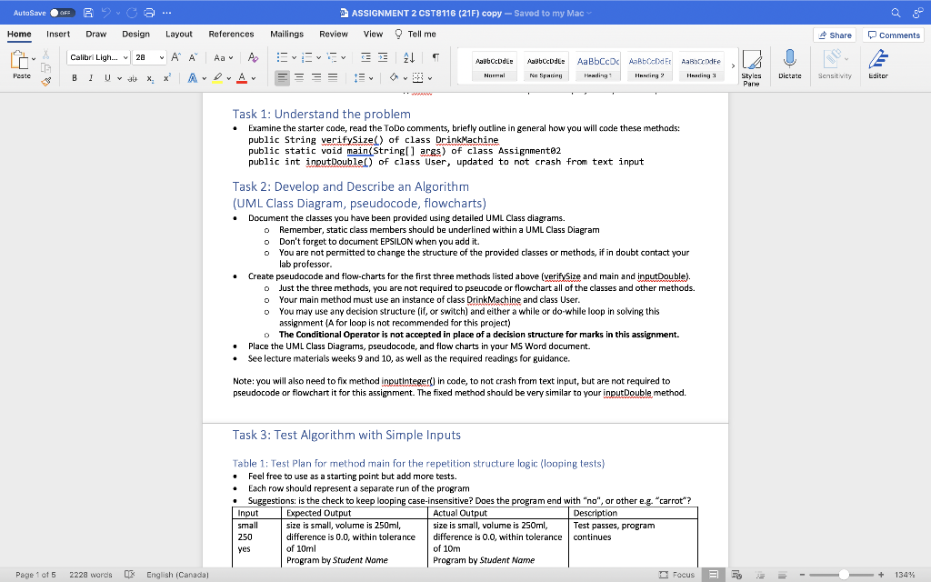Click the Share button

[835, 35]
